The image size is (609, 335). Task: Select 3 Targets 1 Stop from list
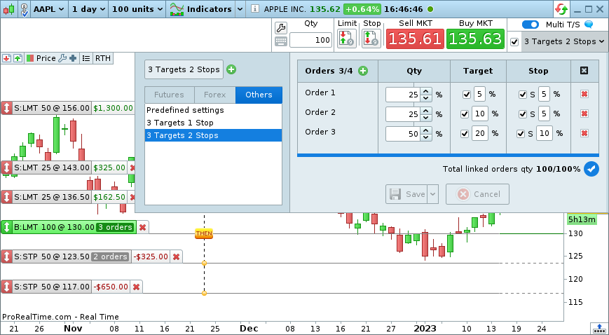tap(180, 123)
